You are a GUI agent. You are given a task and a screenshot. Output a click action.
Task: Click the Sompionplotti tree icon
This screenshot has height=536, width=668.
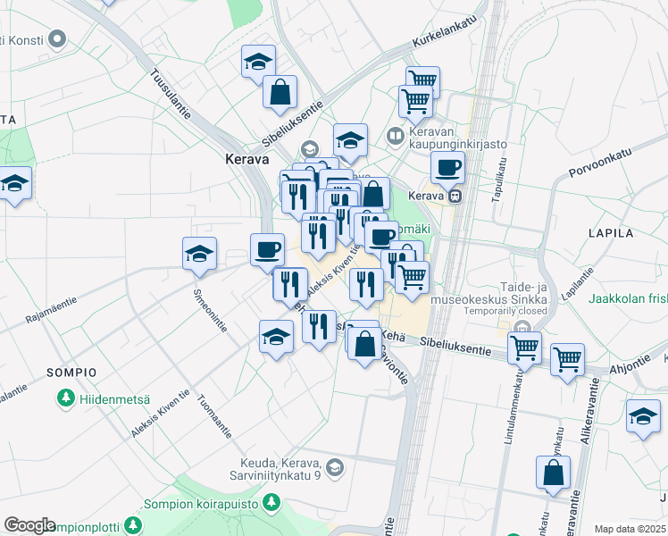[133, 526]
